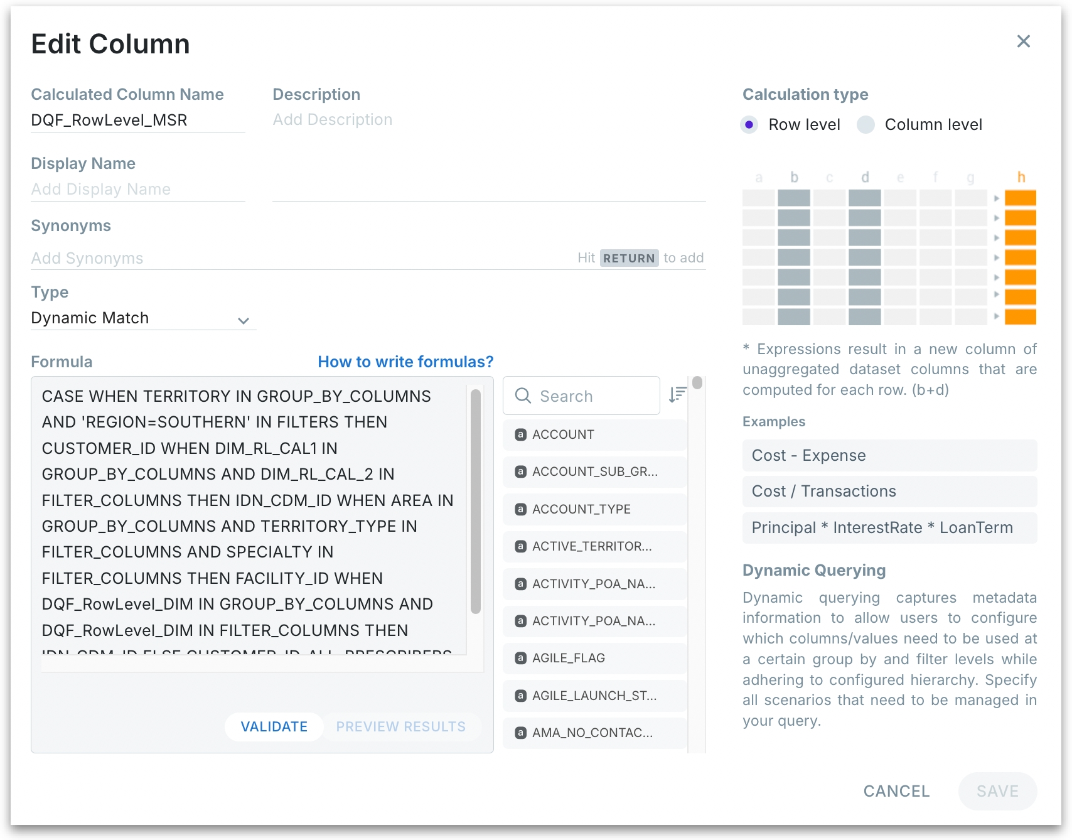Open the How to write formulas link
This screenshot has width=1072, height=840.
pos(405,362)
